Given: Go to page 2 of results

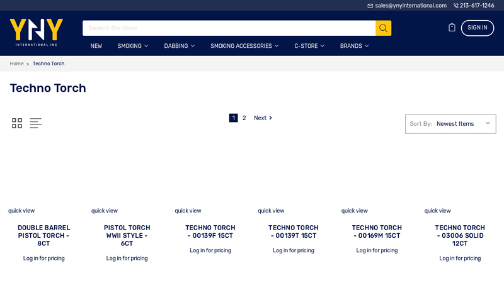Looking at the screenshot, I should [244, 118].
